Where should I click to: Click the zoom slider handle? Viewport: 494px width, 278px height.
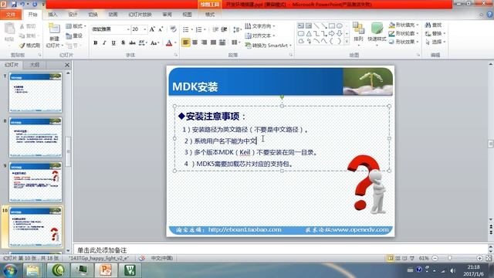point(449,258)
